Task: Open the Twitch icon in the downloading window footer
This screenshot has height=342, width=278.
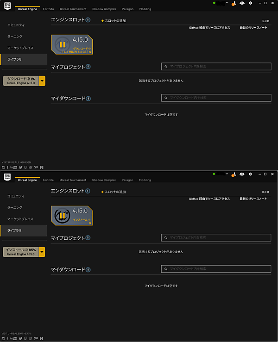Action: point(26,167)
